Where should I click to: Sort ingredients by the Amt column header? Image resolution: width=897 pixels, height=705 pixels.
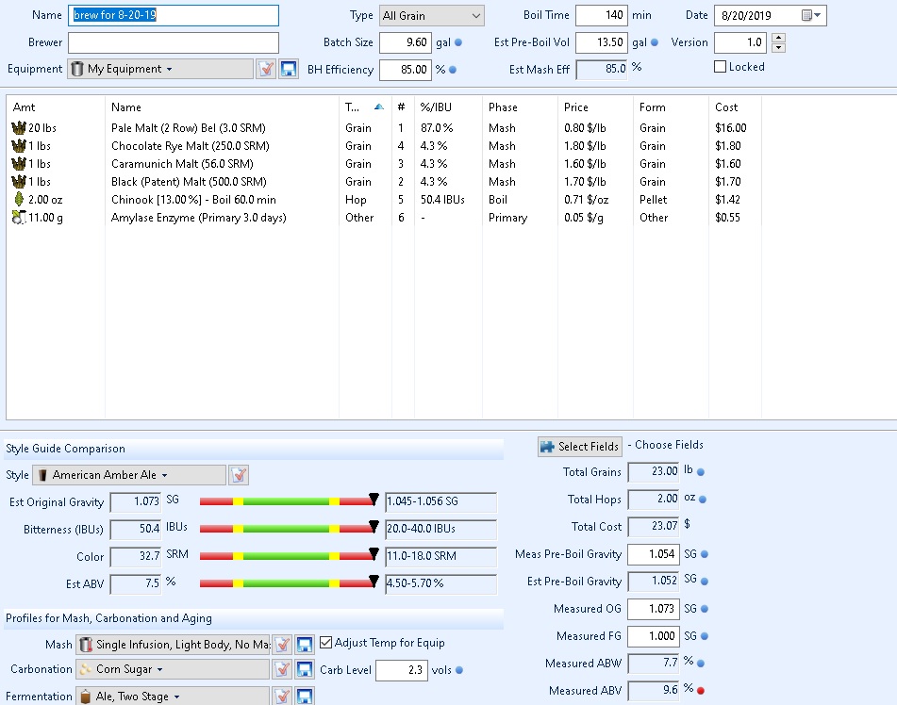(56, 107)
